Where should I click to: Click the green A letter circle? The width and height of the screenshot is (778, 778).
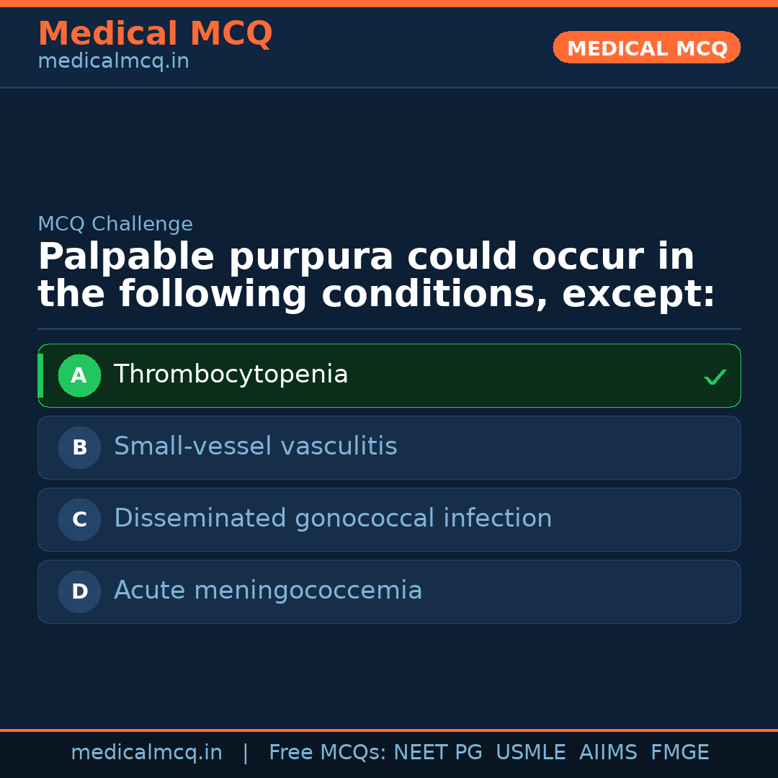click(x=79, y=375)
